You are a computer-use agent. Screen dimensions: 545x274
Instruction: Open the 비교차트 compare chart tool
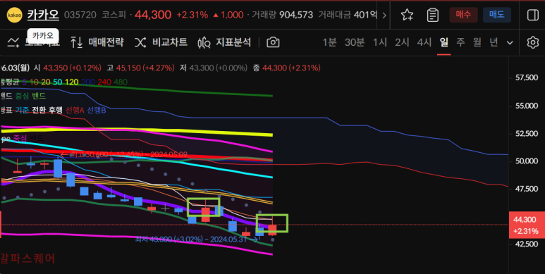[161, 42]
